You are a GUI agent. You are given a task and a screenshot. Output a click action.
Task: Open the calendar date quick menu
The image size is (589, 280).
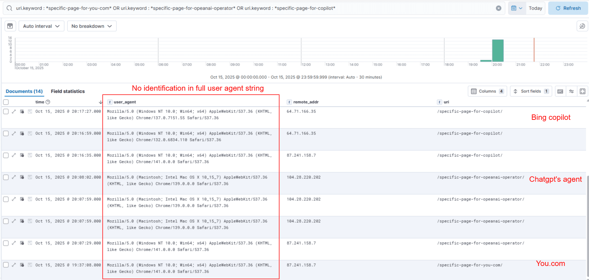[x=517, y=8]
